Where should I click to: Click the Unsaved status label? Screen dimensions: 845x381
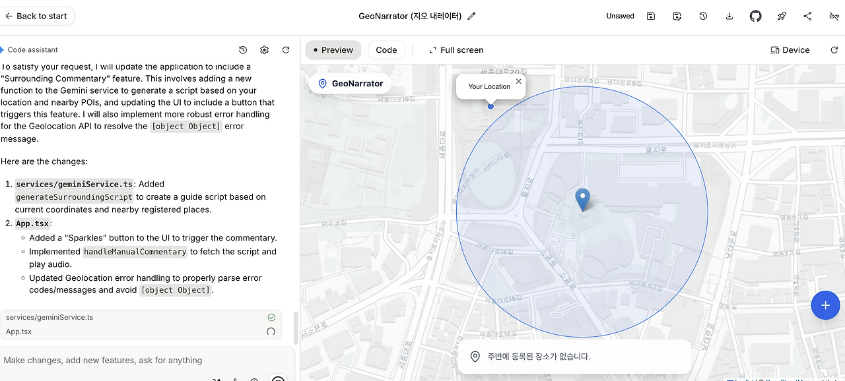coord(620,16)
